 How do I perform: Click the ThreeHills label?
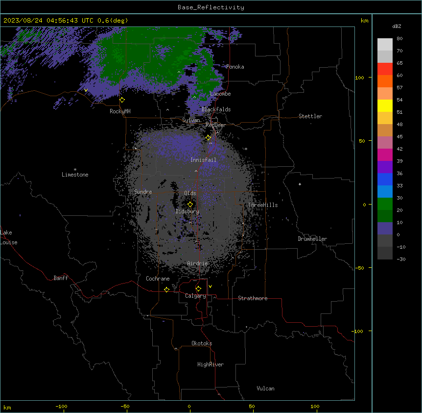coord(263,205)
